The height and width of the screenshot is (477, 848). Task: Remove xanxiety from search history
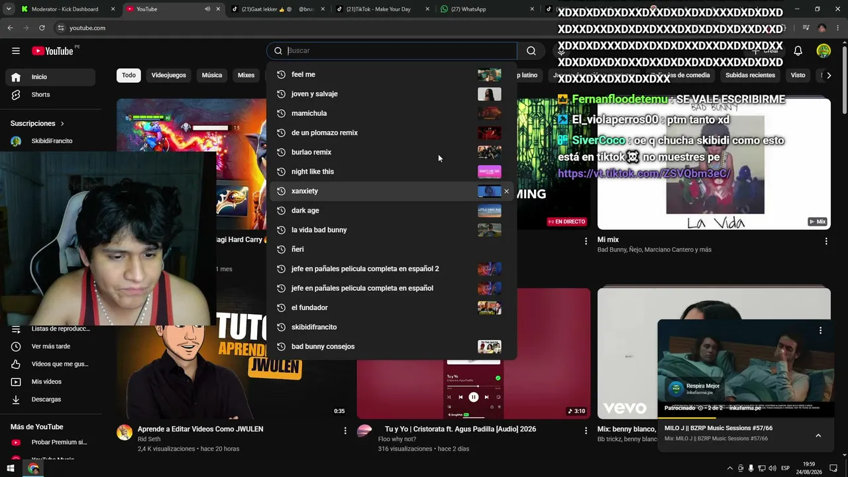[507, 191]
